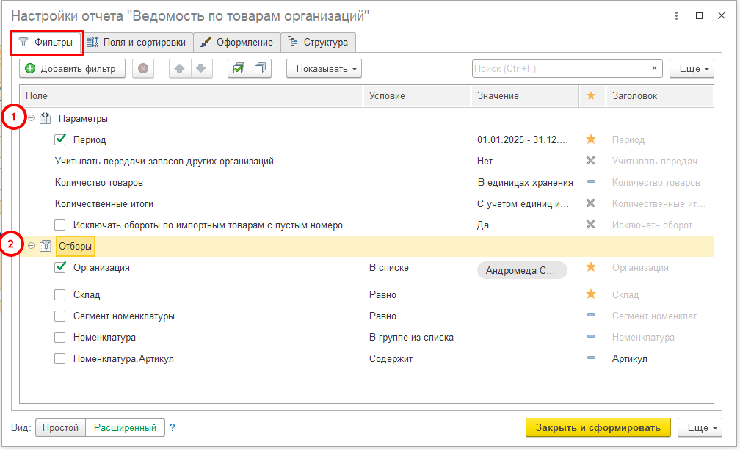Click into the Поиск search field

pyautogui.click(x=558, y=69)
